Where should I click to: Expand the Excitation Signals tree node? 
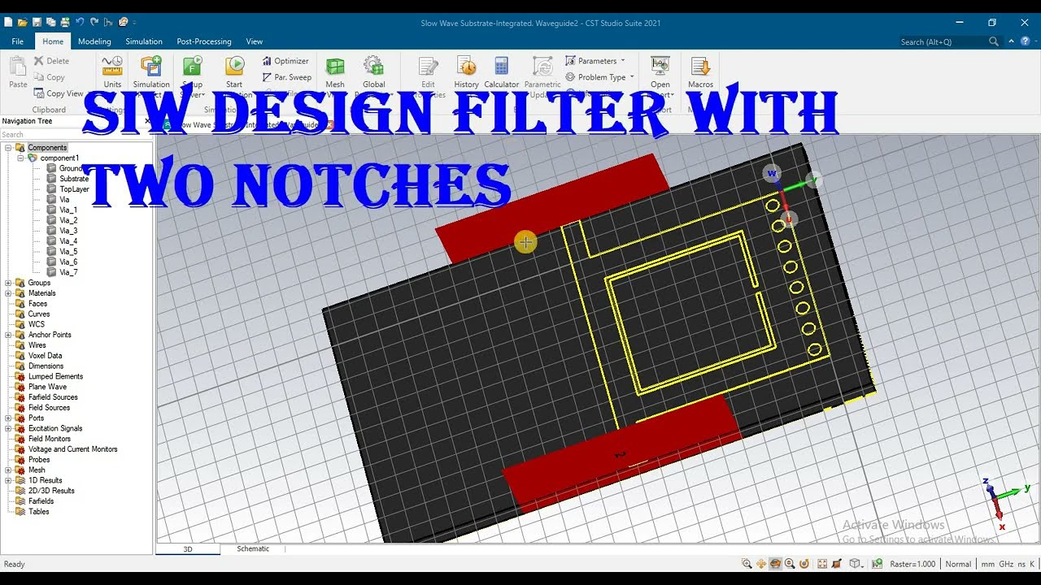pos(8,428)
